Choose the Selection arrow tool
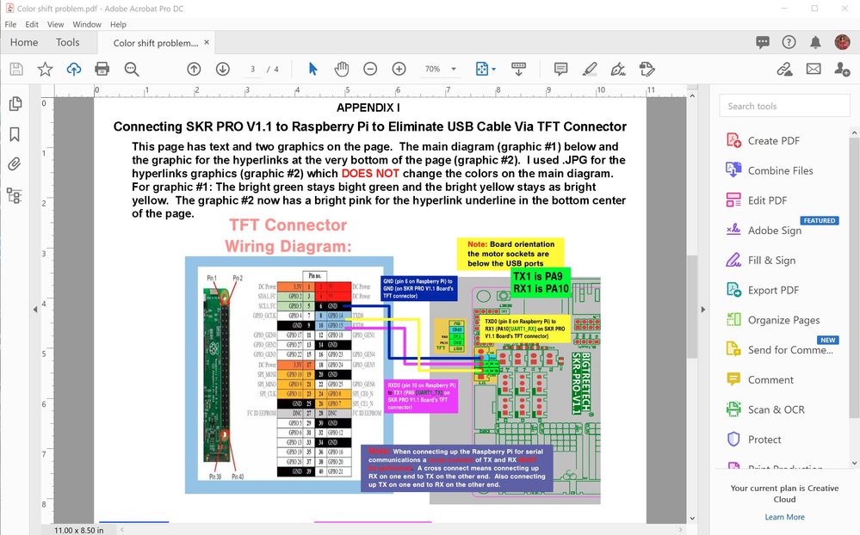Viewport: 860px width, 535px height. 313,69
